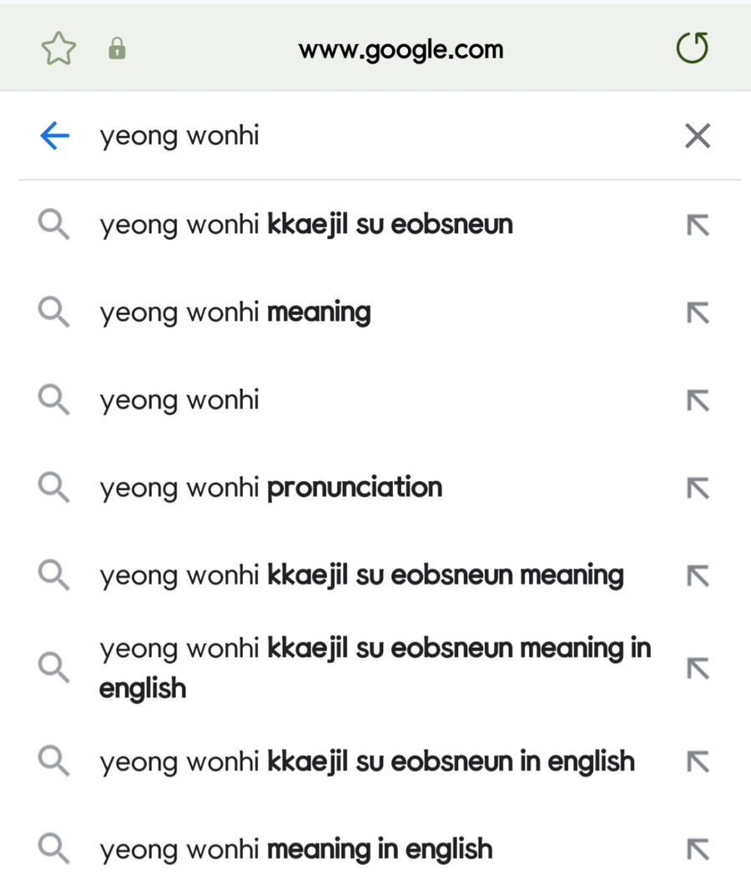
Task: Click the padlock security icon
Action: [x=118, y=48]
